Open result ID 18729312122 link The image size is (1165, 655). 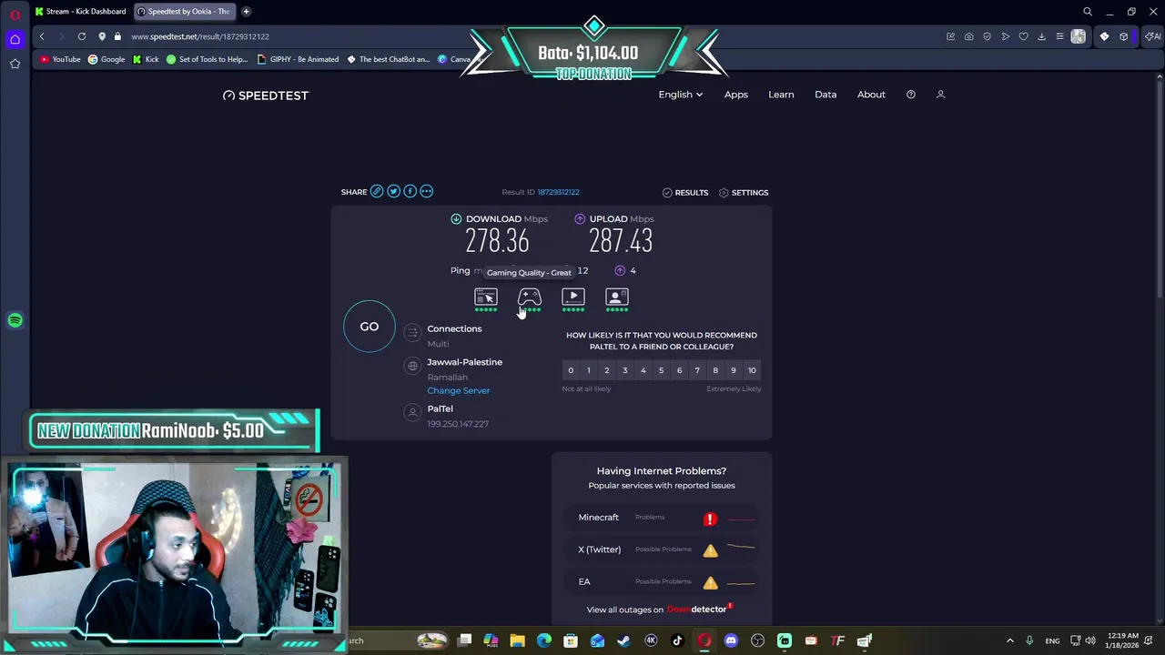558,192
